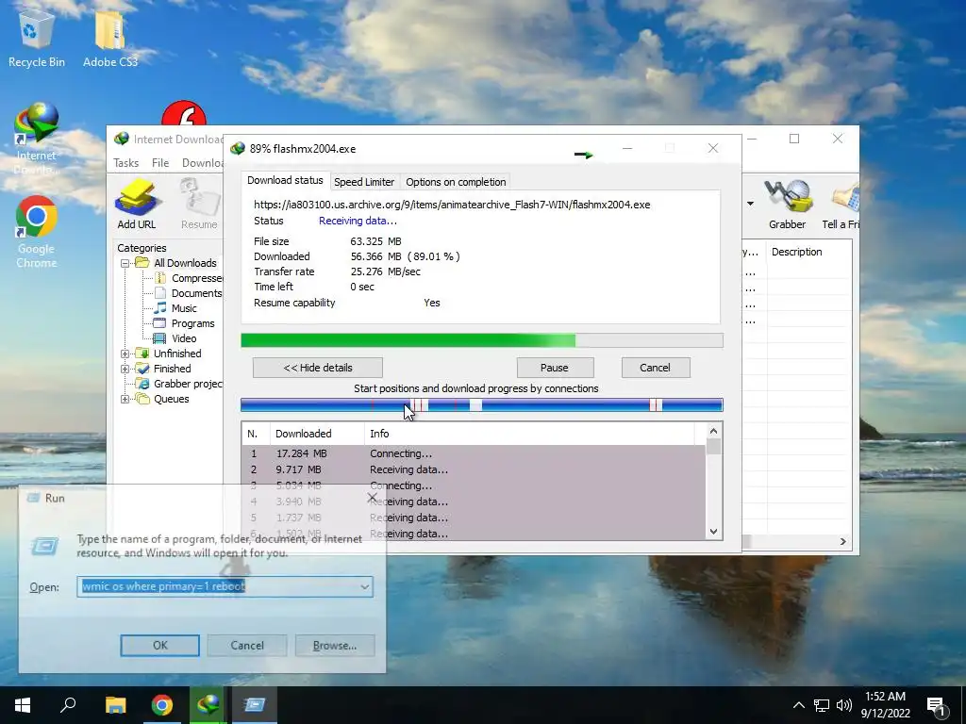
Task: Click the Downloaded column header
Action: tap(317, 434)
